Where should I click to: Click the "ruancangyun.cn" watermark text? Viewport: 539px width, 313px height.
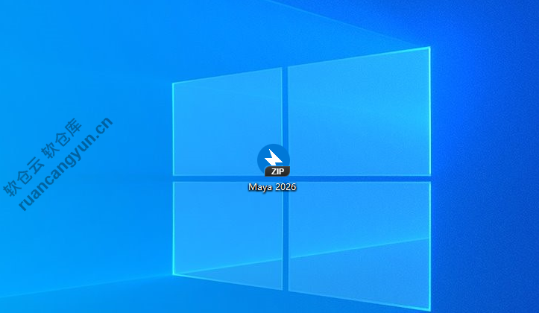click(66, 165)
